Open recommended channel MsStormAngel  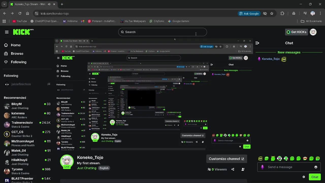coord(27,143)
